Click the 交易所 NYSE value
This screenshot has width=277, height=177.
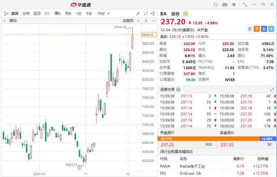pyautogui.click(x=230, y=80)
